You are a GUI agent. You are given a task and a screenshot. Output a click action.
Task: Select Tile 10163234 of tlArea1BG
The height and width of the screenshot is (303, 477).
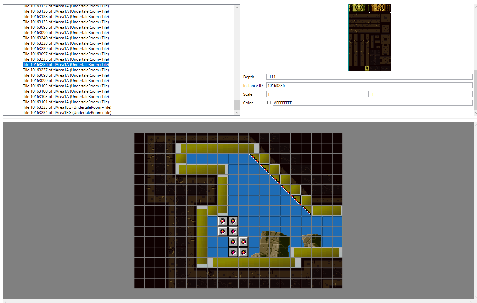pos(67,113)
